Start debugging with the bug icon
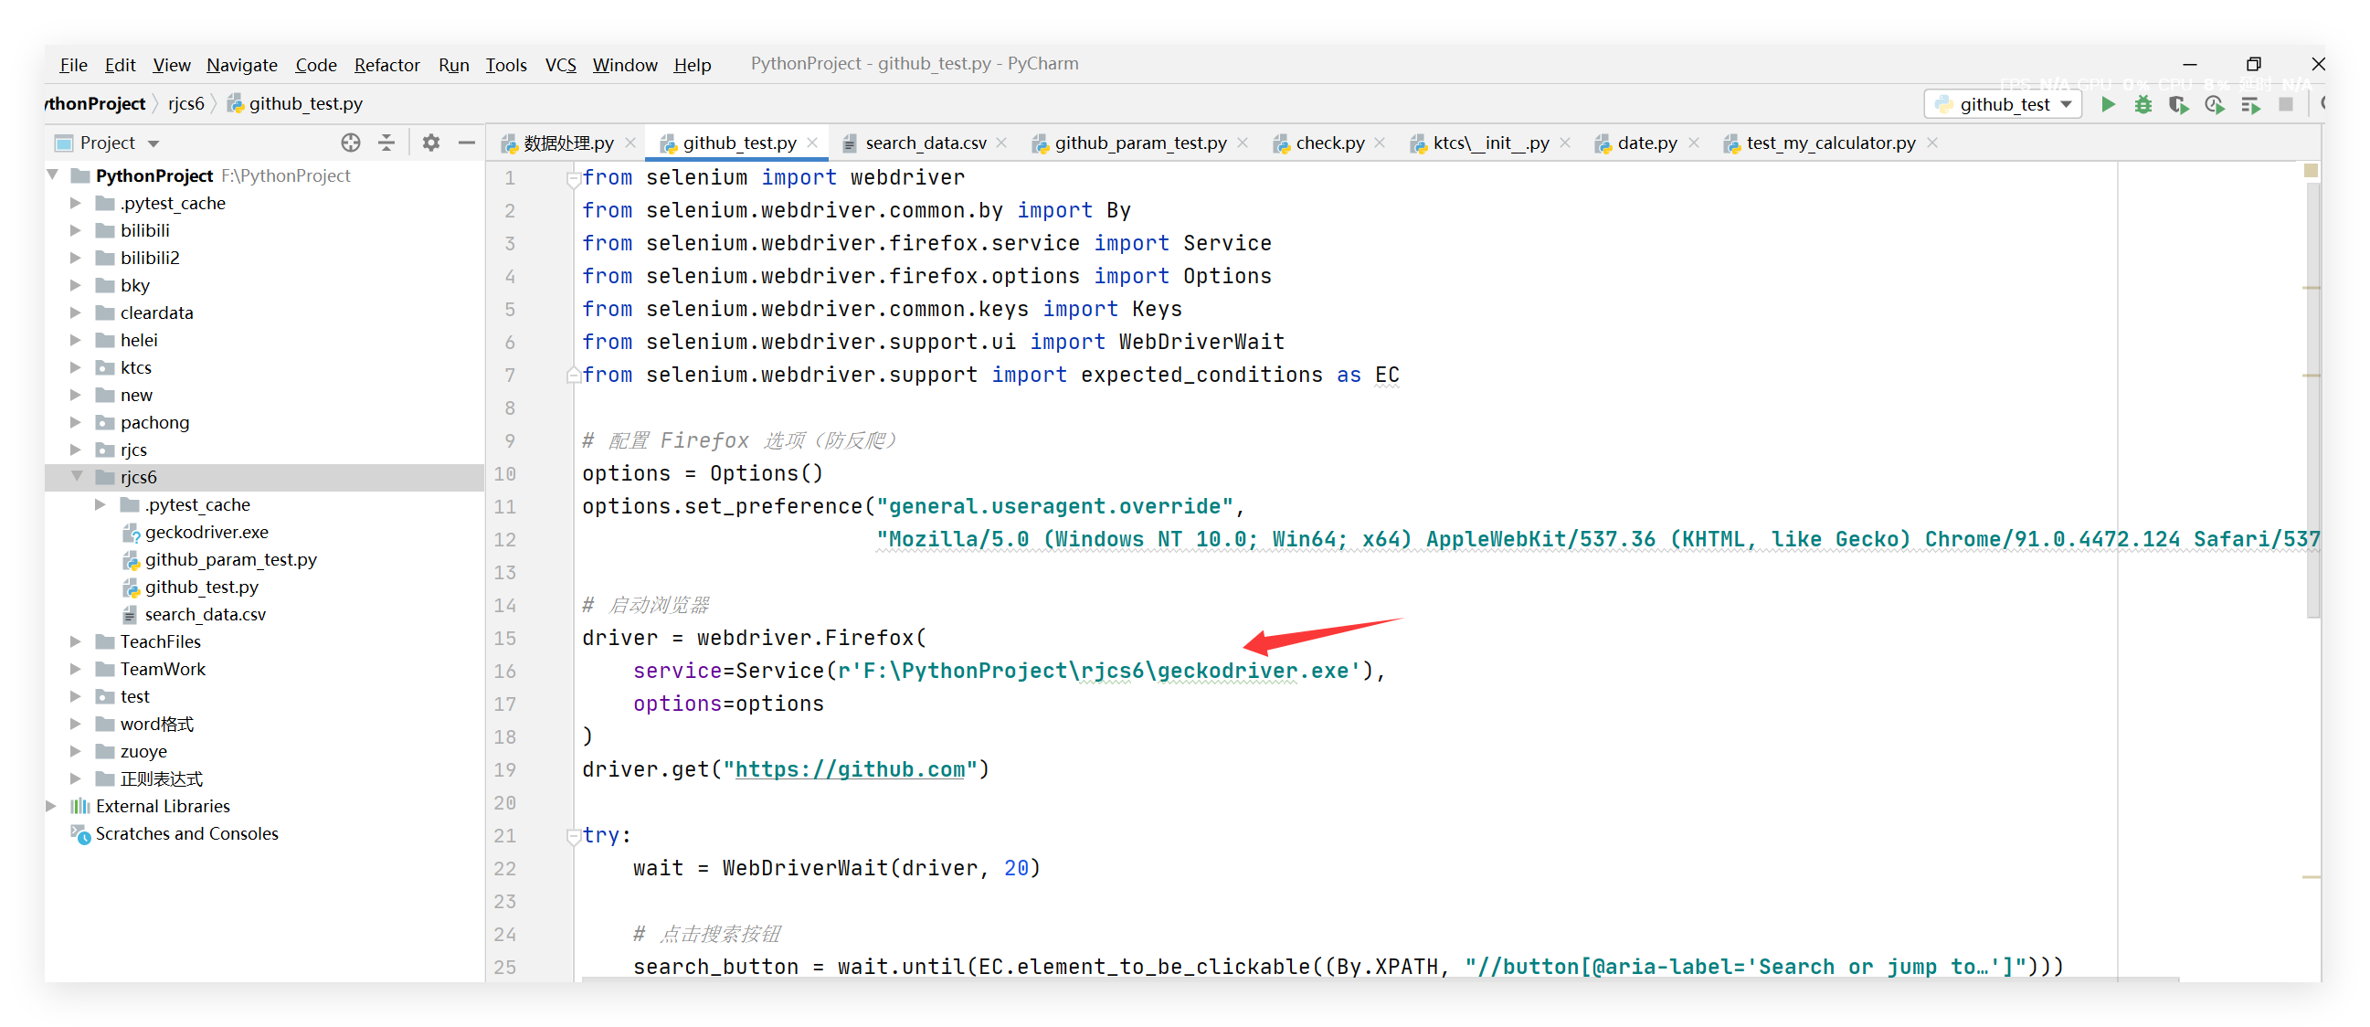This screenshot has height=1027, width=2370. tap(2143, 105)
